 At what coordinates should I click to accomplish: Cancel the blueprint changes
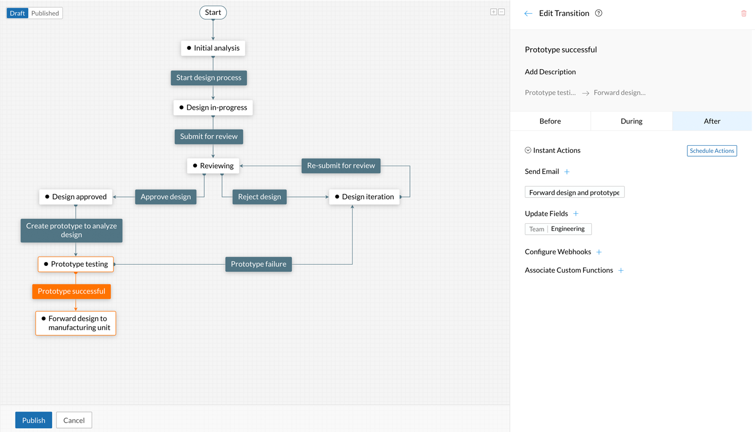click(x=74, y=420)
